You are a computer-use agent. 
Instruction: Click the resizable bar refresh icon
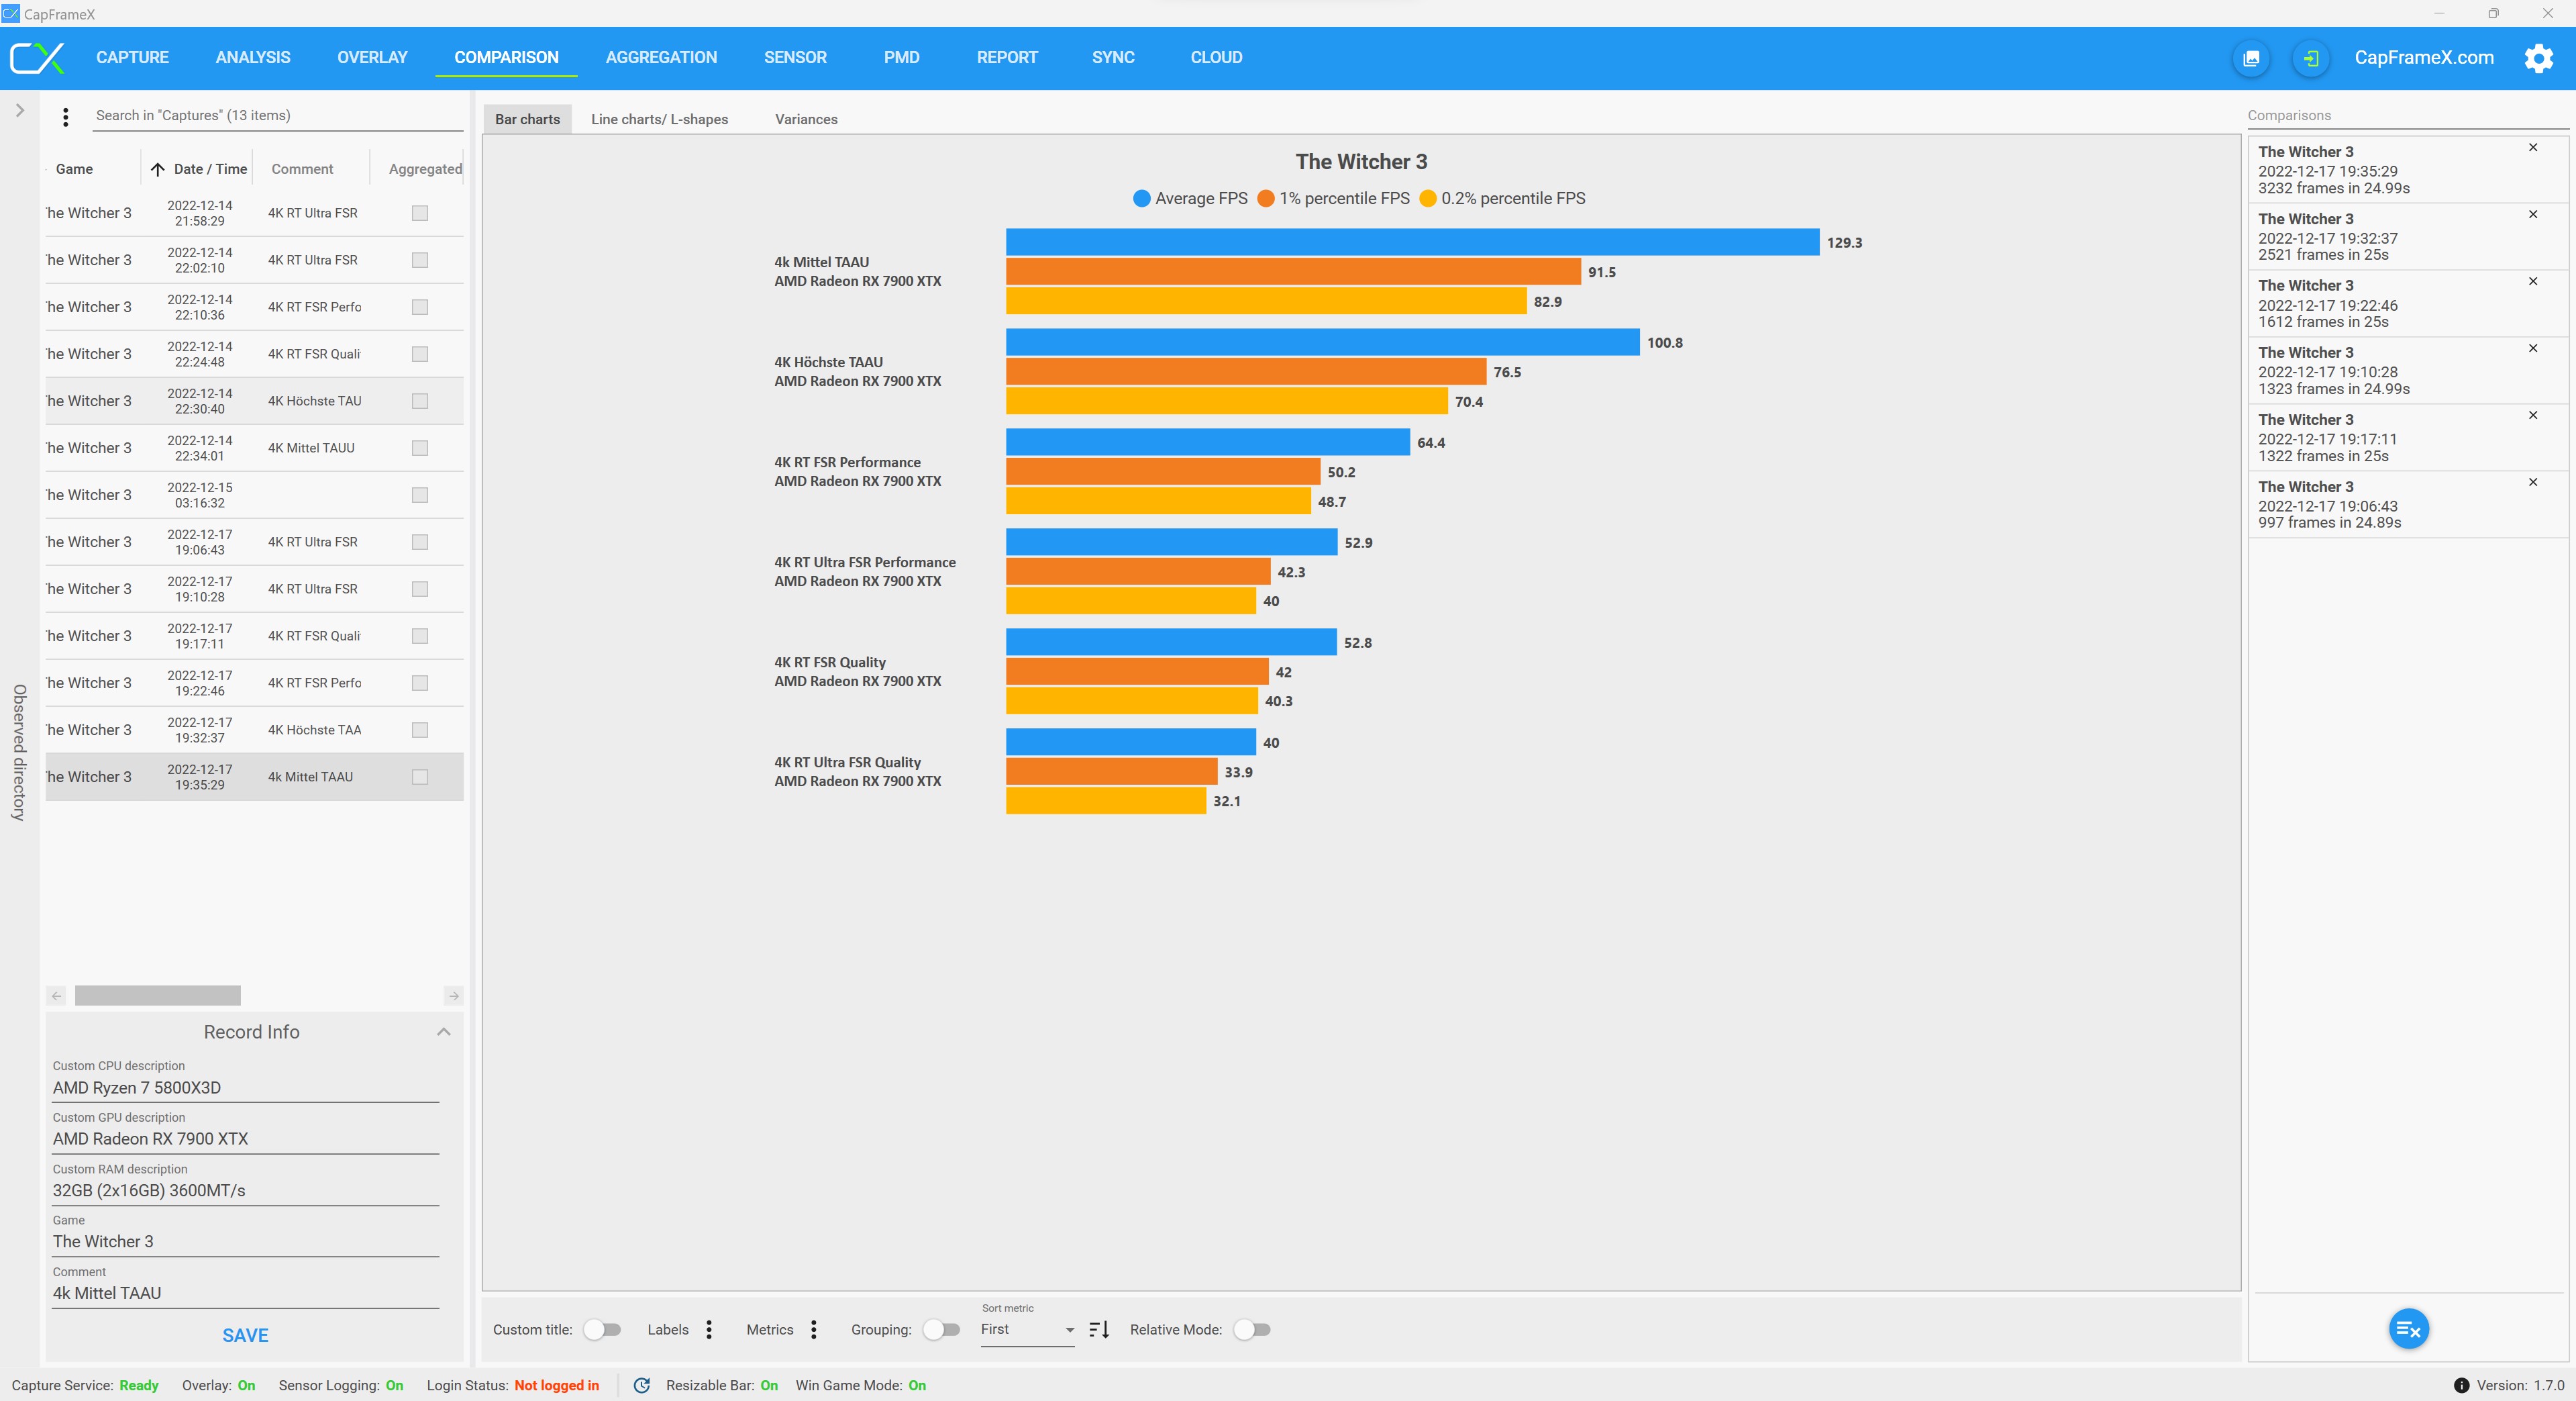coord(642,1385)
